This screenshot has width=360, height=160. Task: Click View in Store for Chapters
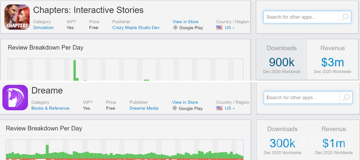click(x=186, y=22)
